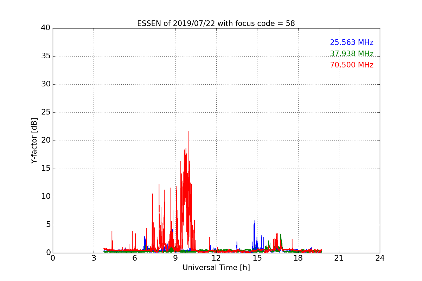Click the "Universal Time [h]" axis label
Screen dimensions: 422x281
coord(216,268)
